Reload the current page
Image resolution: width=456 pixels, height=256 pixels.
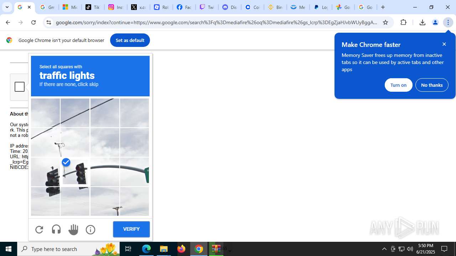[33, 22]
